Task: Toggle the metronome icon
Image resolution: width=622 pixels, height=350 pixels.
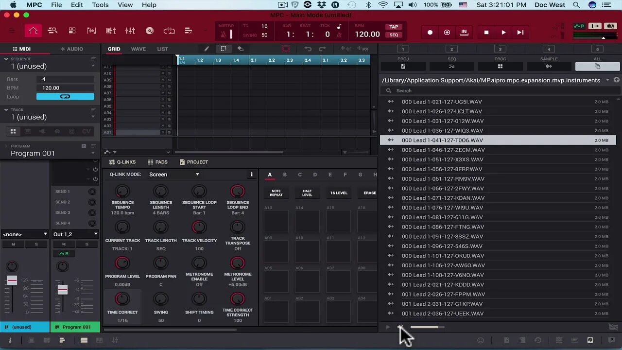Action: [x=223, y=34]
